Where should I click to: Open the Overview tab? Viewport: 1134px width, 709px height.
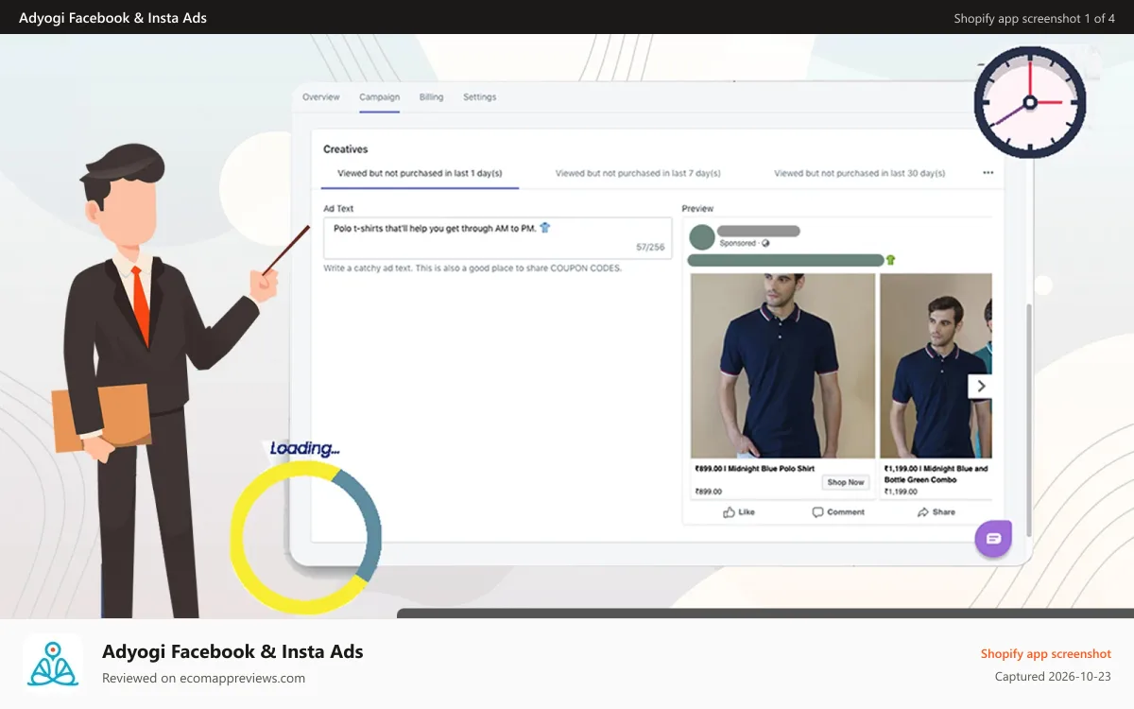(320, 97)
